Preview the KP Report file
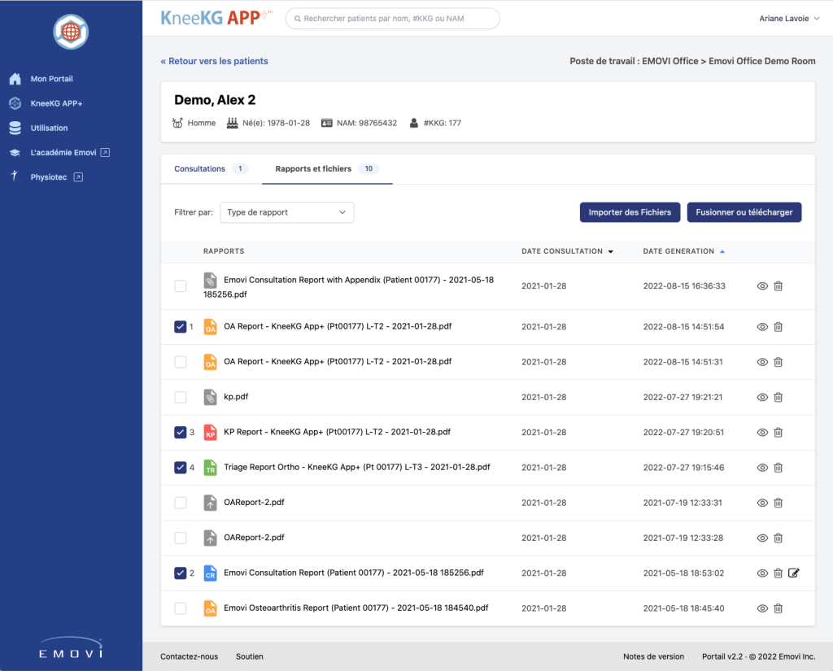 [x=762, y=433]
